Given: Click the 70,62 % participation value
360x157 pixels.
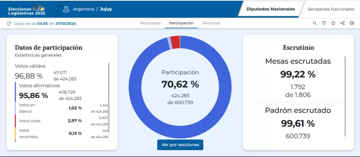Looking at the screenshot, I should pos(180,84).
